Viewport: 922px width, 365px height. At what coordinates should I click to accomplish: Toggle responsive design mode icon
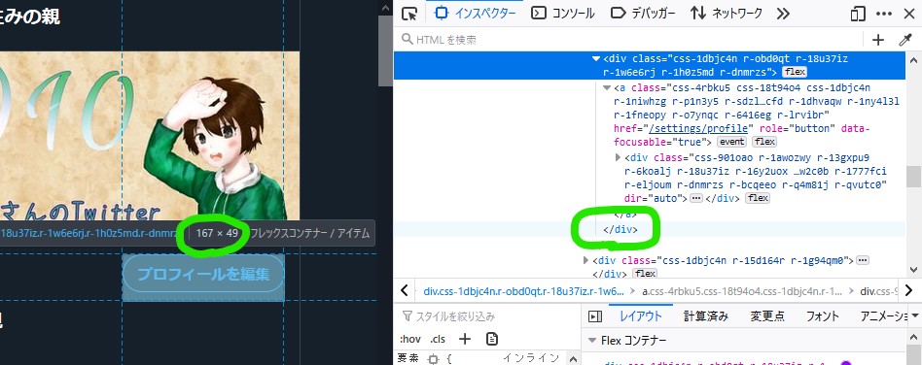(859, 14)
